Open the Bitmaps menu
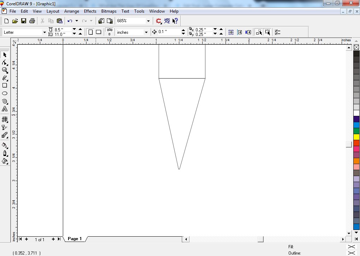This screenshot has height=256, width=360. coord(109,11)
